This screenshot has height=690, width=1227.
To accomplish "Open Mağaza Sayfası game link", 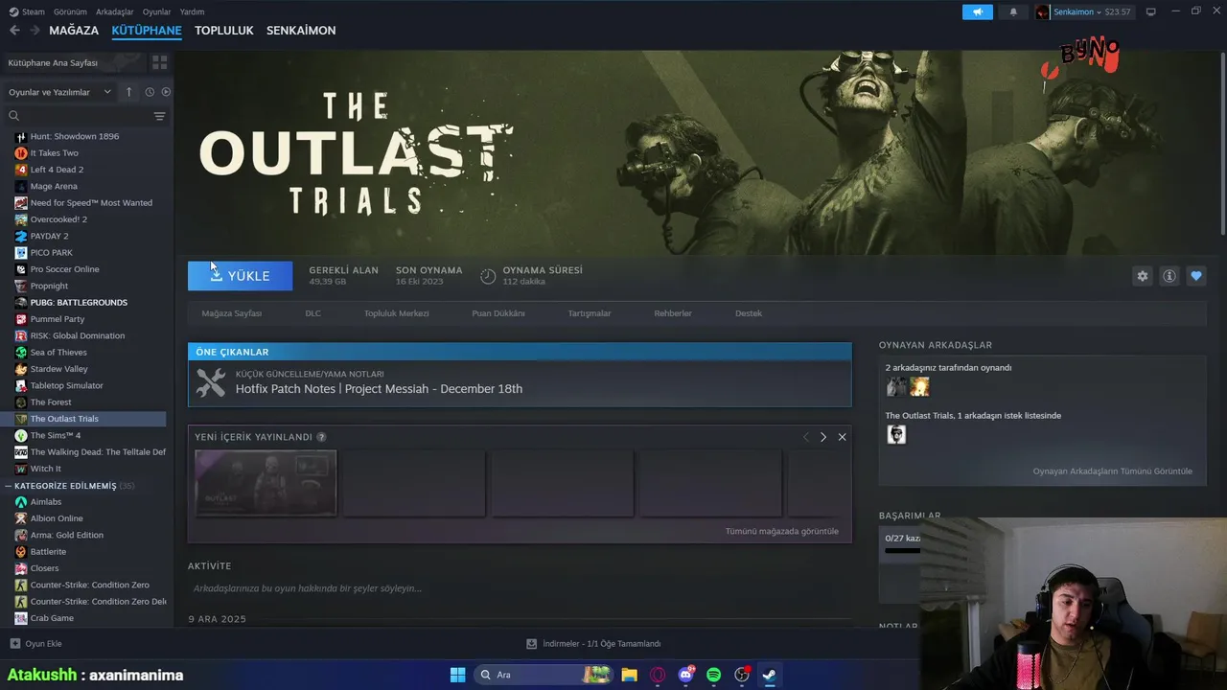I will click(231, 313).
